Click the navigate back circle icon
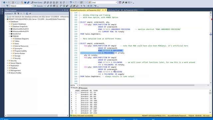Image resolution: width=213 pixels, height=120 pixels. [x=4, y=2]
